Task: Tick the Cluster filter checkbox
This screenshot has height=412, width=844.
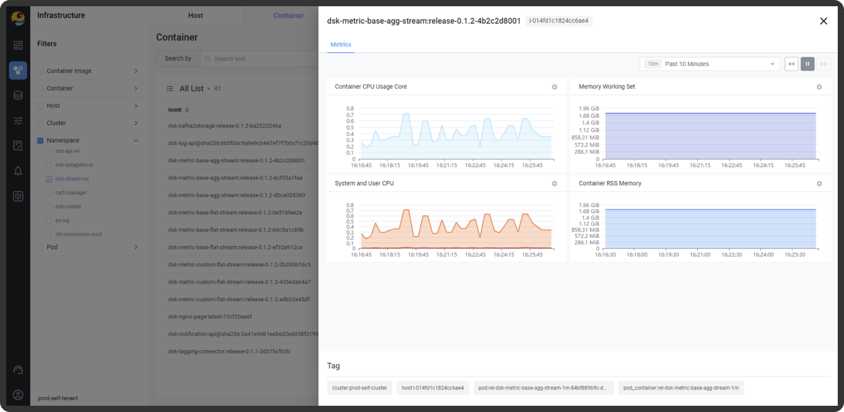Action: point(41,123)
